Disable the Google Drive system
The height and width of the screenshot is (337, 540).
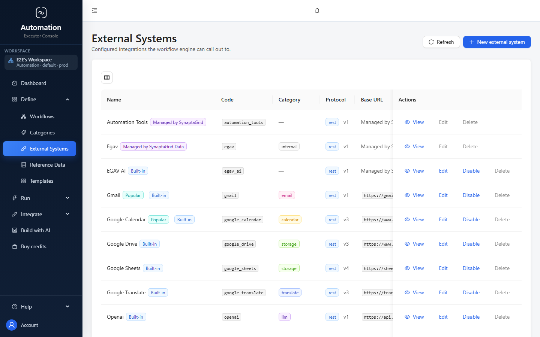471,244
